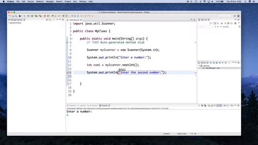Click Collapse All in Package Explorer
Viewport: 258px width, 145px height.
[x=47, y=20]
